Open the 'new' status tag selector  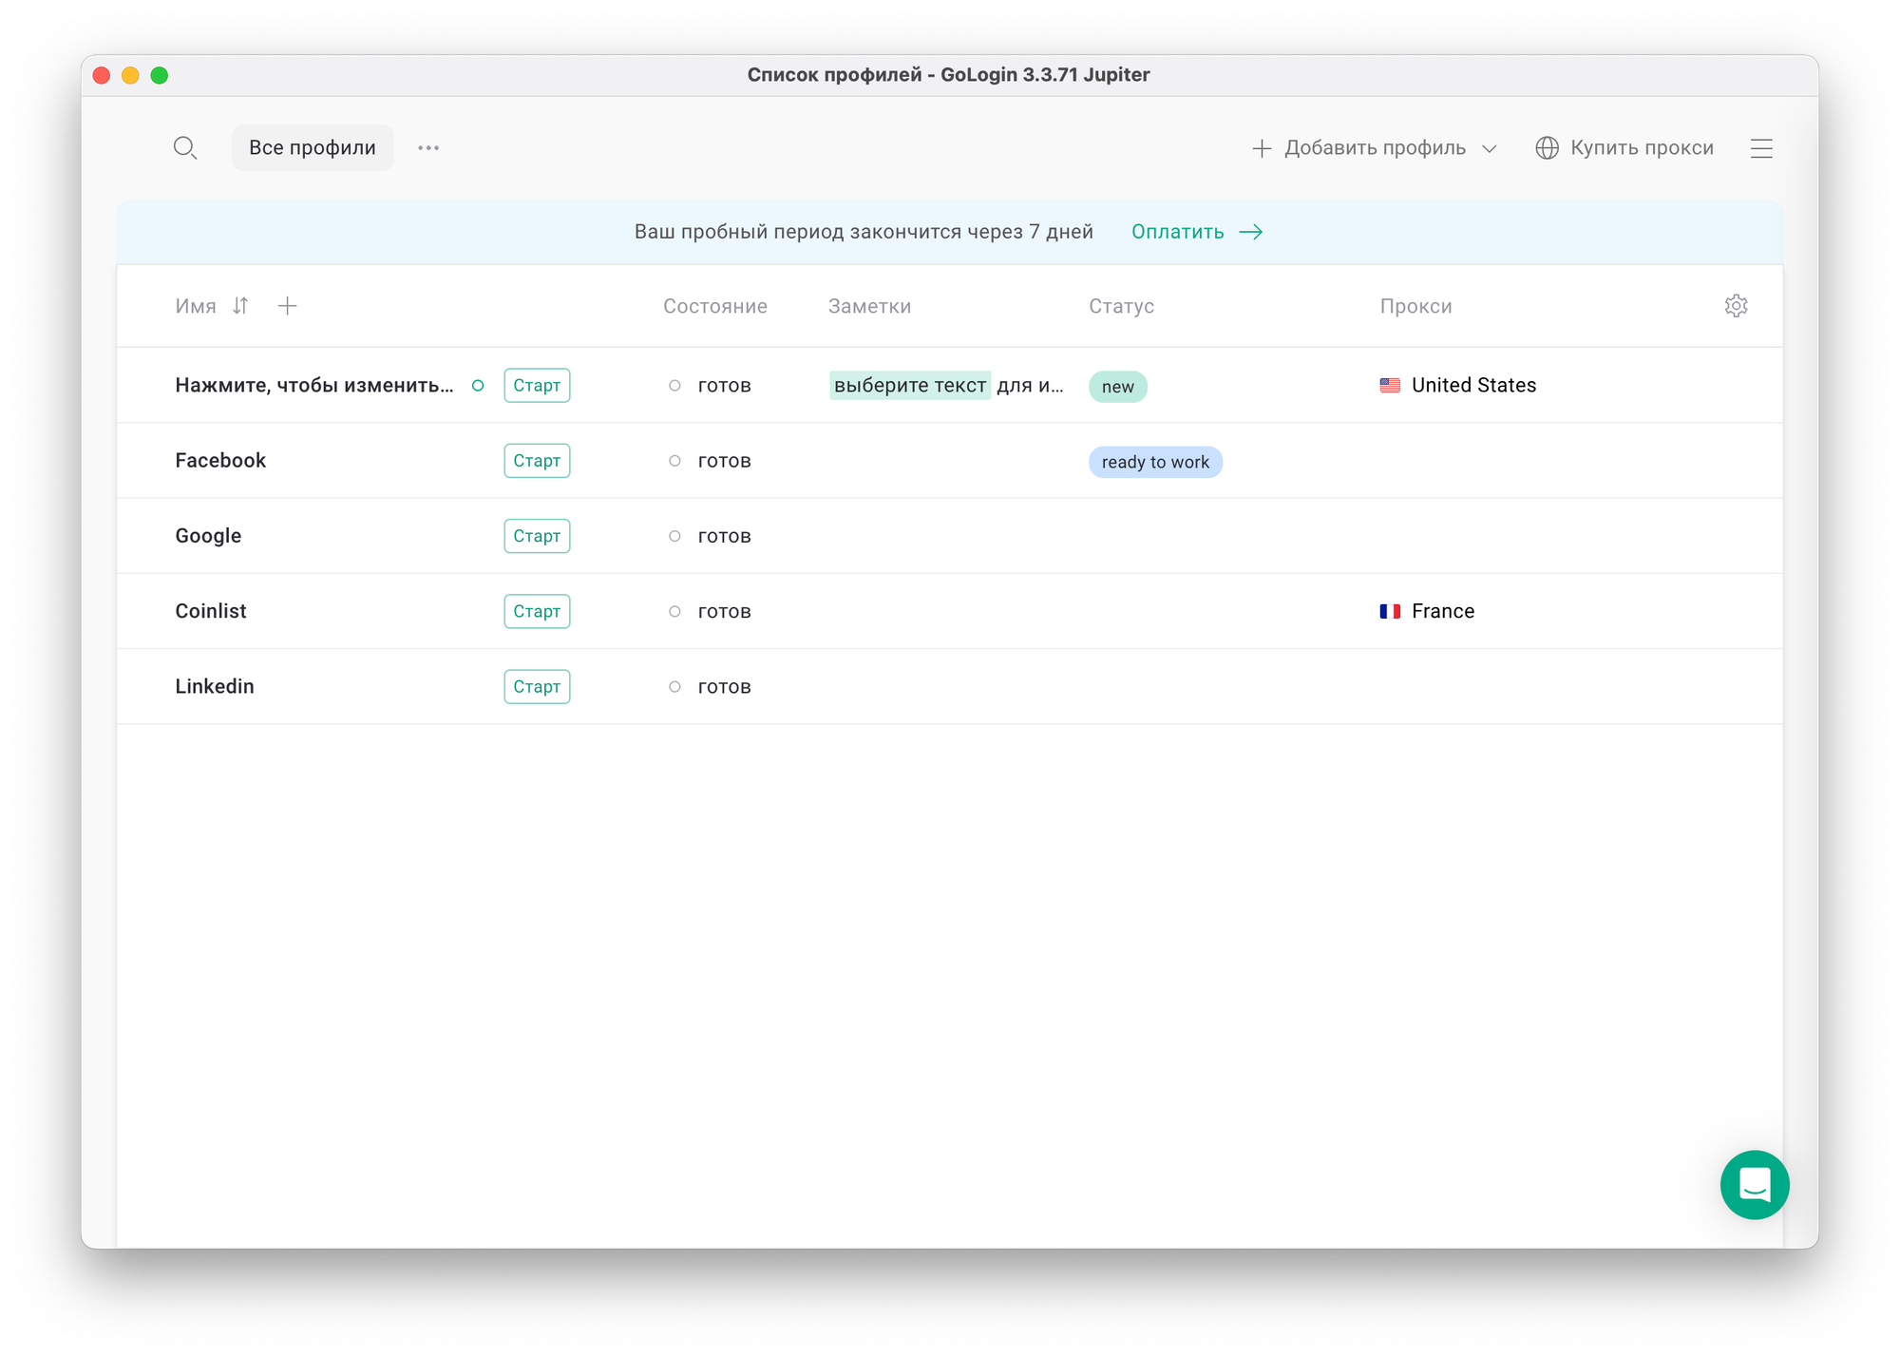point(1117,387)
